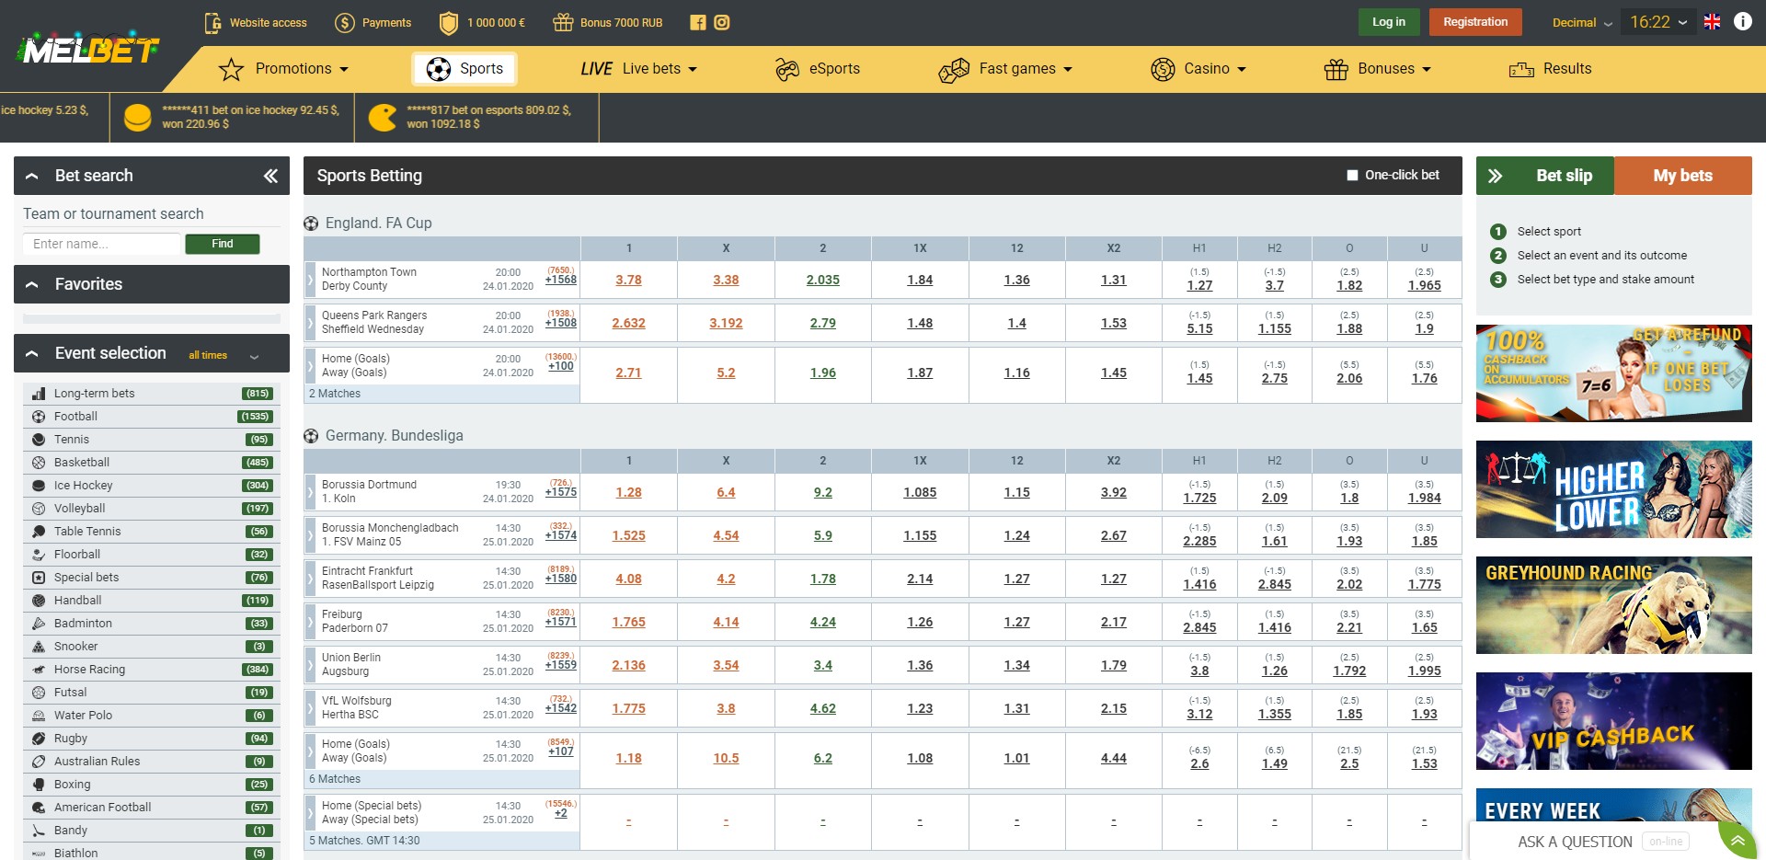Open the Instagram page icon
Viewport: 1766px width, 860px height.
[722, 23]
